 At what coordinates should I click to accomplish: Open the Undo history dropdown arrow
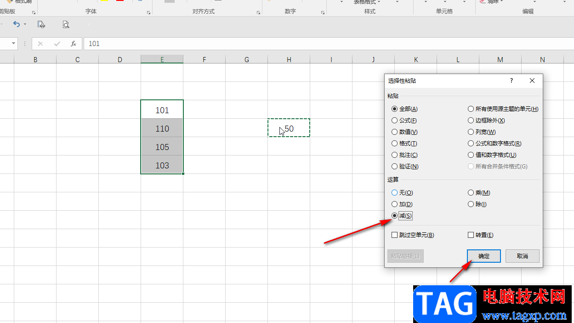pos(25,24)
